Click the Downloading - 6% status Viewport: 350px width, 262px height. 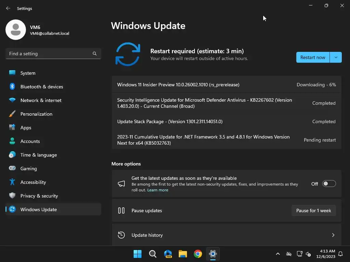pyautogui.click(x=316, y=85)
